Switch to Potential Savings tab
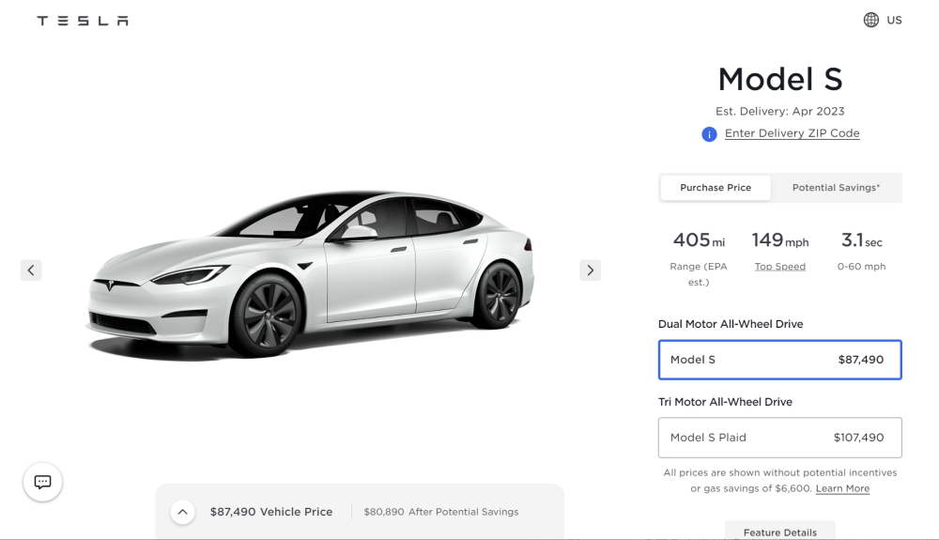Screen dimensions: 939x540 tap(836, 188)
